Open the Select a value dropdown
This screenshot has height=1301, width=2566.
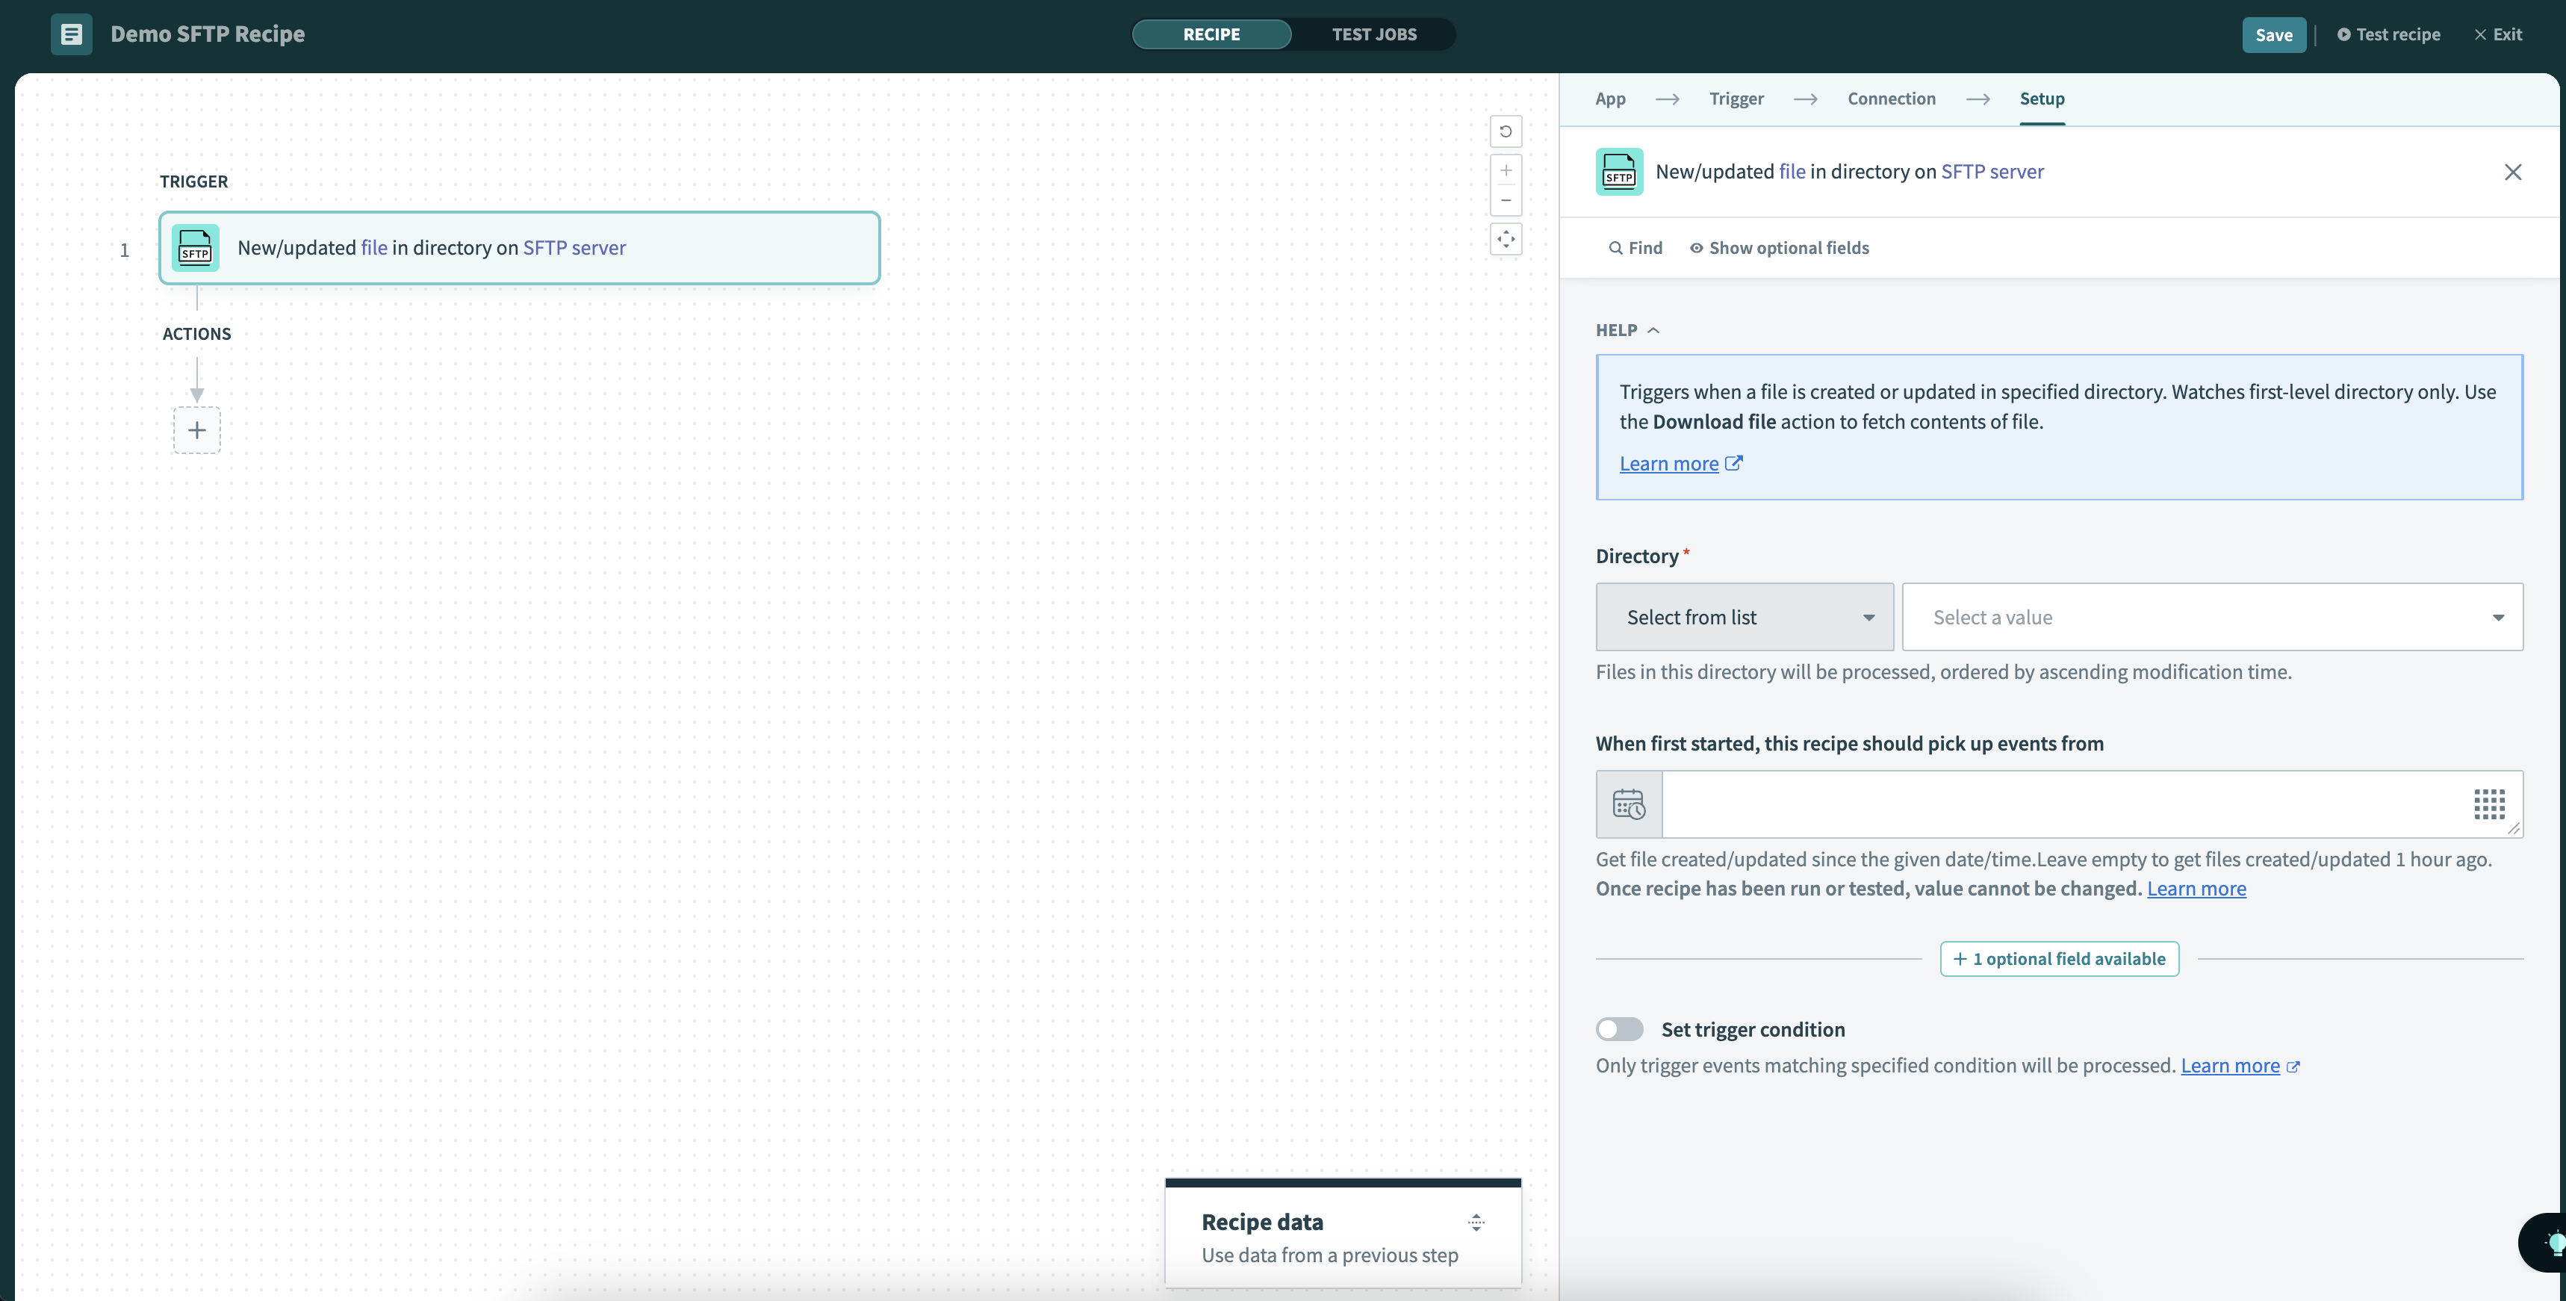pos(2211,618)
